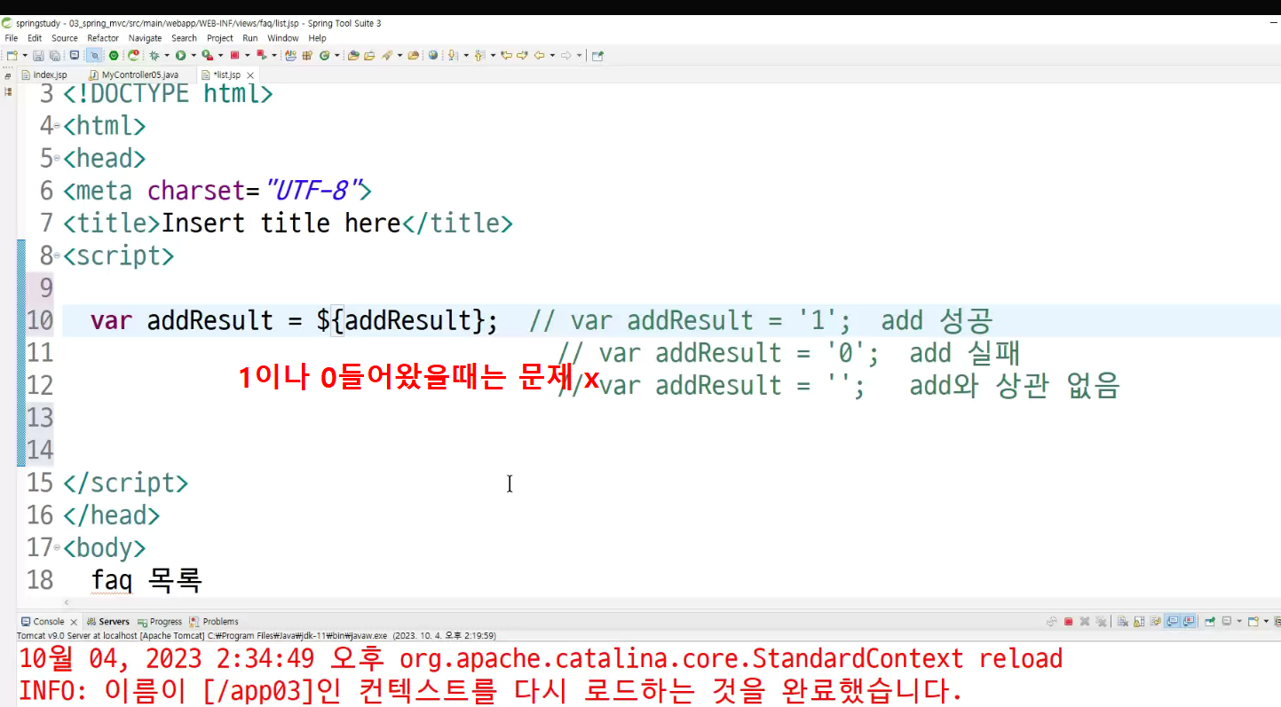Run the application with green play icon
Image resolution: width=1281 pixels, height=707 pixels.
point(180,55)
